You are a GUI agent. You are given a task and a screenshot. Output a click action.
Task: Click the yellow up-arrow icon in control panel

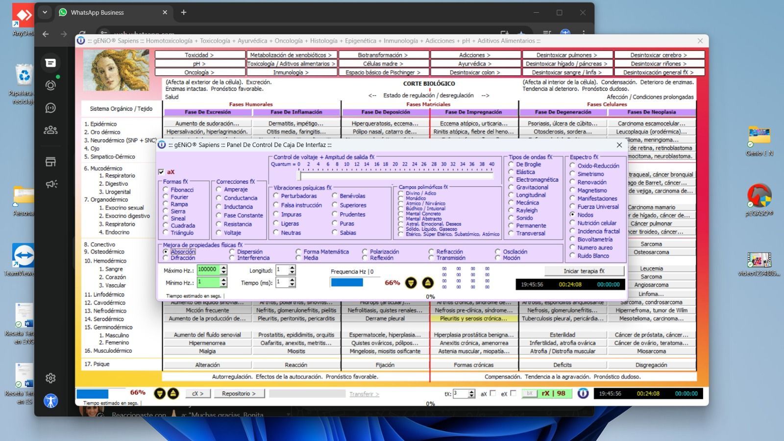click(428, 283)
